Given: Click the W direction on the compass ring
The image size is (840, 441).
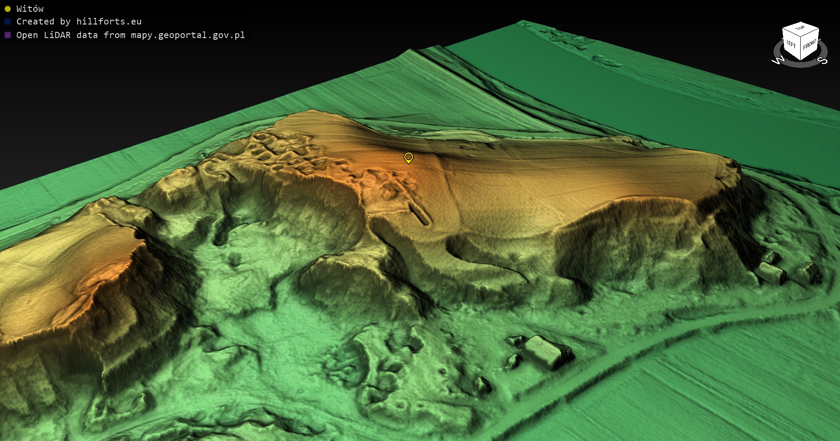Looking at the screenshot, I should [778, 60].
